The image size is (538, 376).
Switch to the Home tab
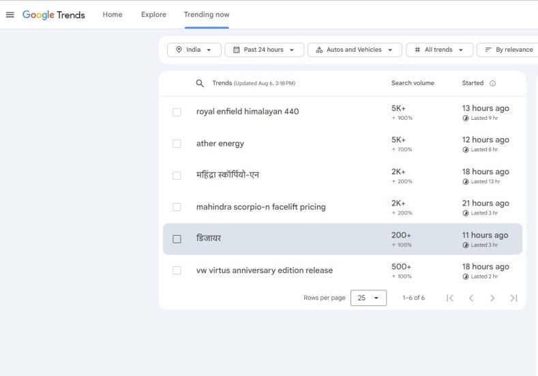(x=113, y=15)
